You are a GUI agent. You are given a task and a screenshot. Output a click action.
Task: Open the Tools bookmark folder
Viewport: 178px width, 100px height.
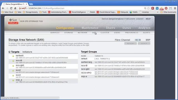43,12
